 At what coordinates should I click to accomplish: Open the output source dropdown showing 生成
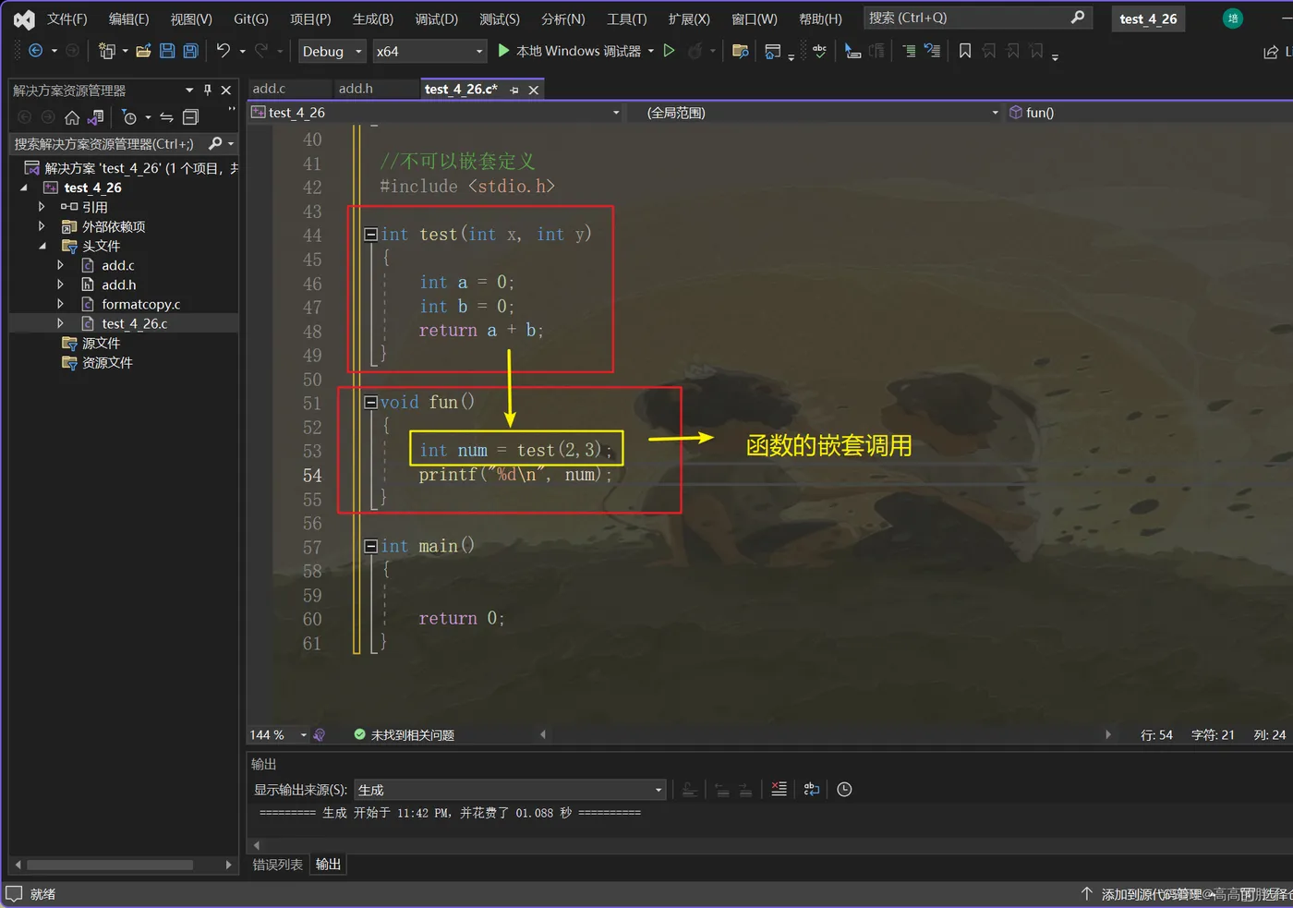(x=510, y=790)
